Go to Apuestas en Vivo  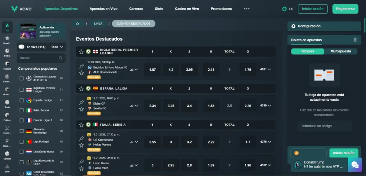[103, 9]
